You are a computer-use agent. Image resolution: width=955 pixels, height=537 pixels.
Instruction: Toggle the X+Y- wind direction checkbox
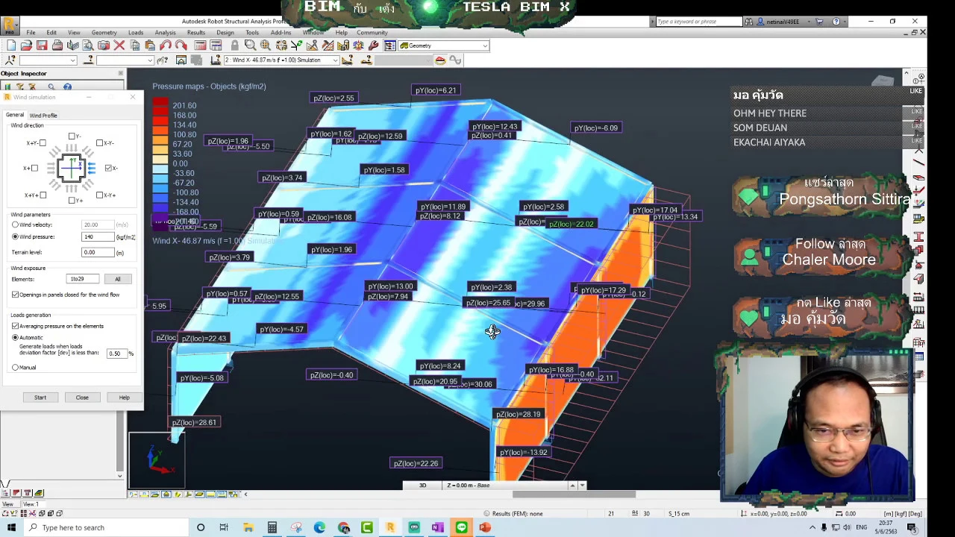[x=43, y=143]
